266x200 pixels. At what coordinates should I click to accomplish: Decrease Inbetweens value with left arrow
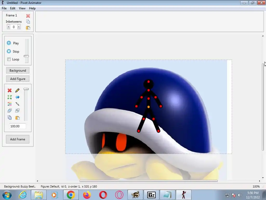(9, 27)
